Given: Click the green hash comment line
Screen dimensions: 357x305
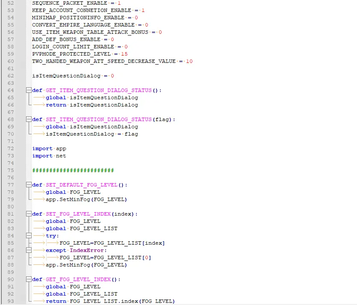Looking at the screenshot, I should [x=73, y=170].
